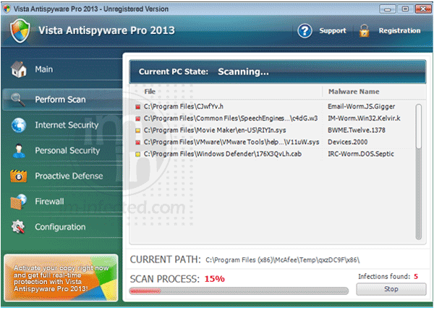434x310 pixels.
Task: Click title bar shield icon
Action: (7, 9)
